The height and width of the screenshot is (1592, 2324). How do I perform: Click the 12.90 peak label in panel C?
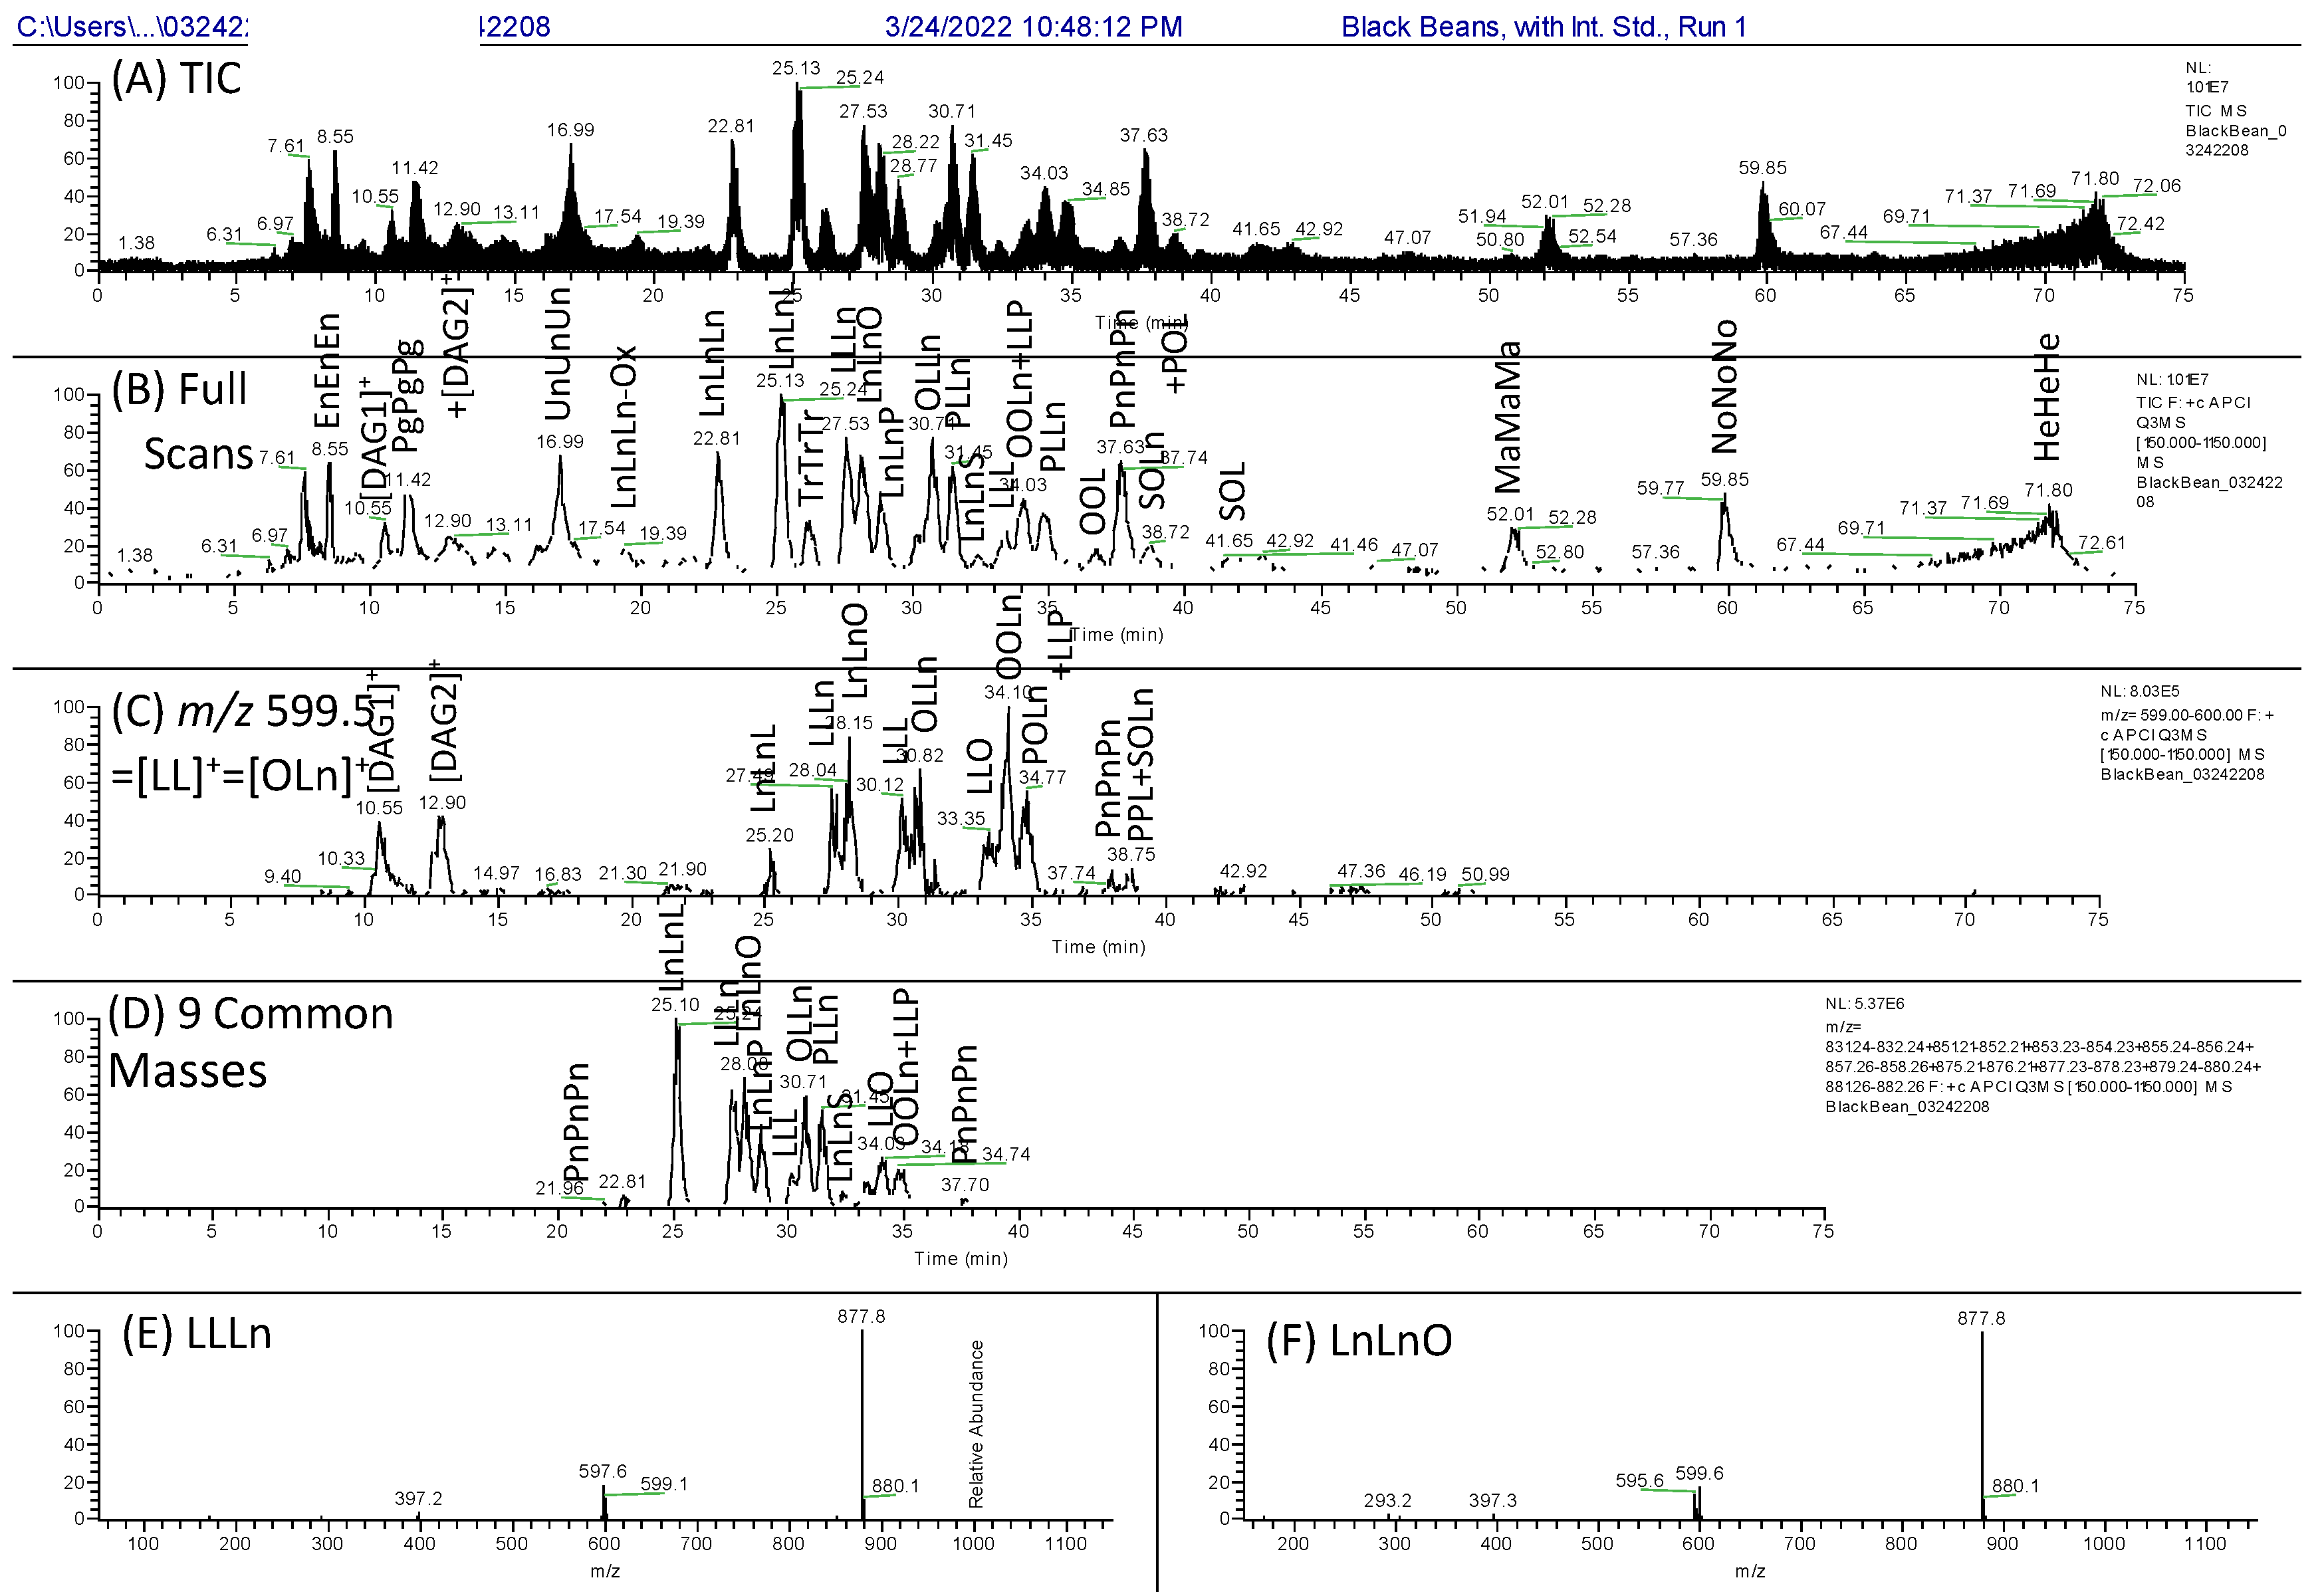442,803
